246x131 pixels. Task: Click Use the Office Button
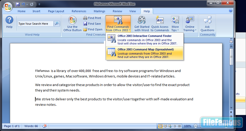[72, 24]
